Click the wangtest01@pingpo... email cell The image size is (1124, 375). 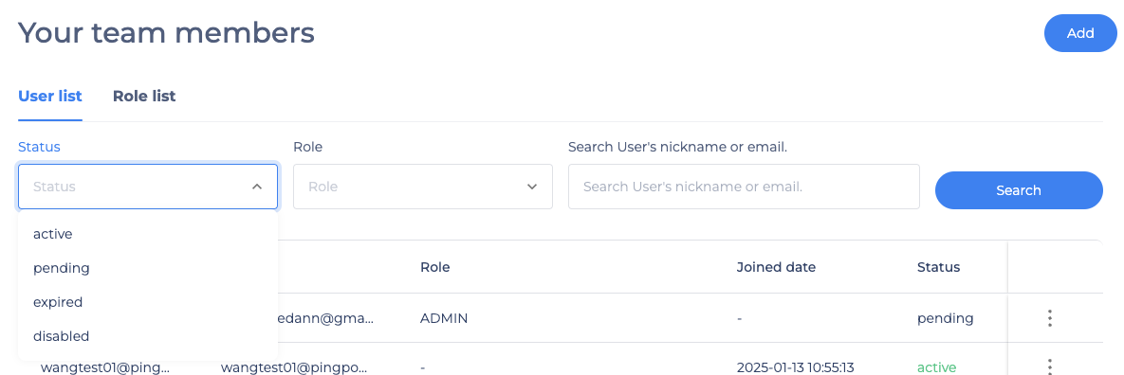294,367
